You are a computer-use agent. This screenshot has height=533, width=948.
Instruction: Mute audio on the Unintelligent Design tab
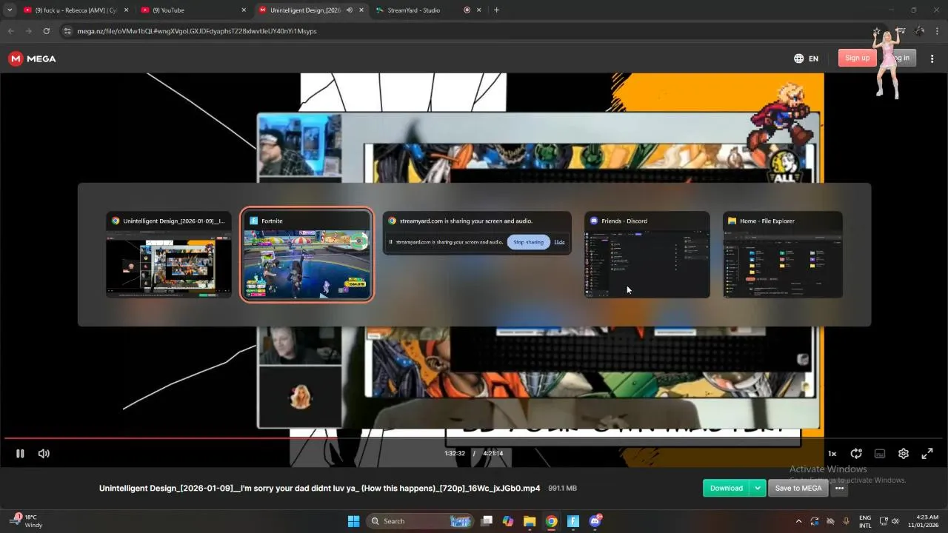349,10
